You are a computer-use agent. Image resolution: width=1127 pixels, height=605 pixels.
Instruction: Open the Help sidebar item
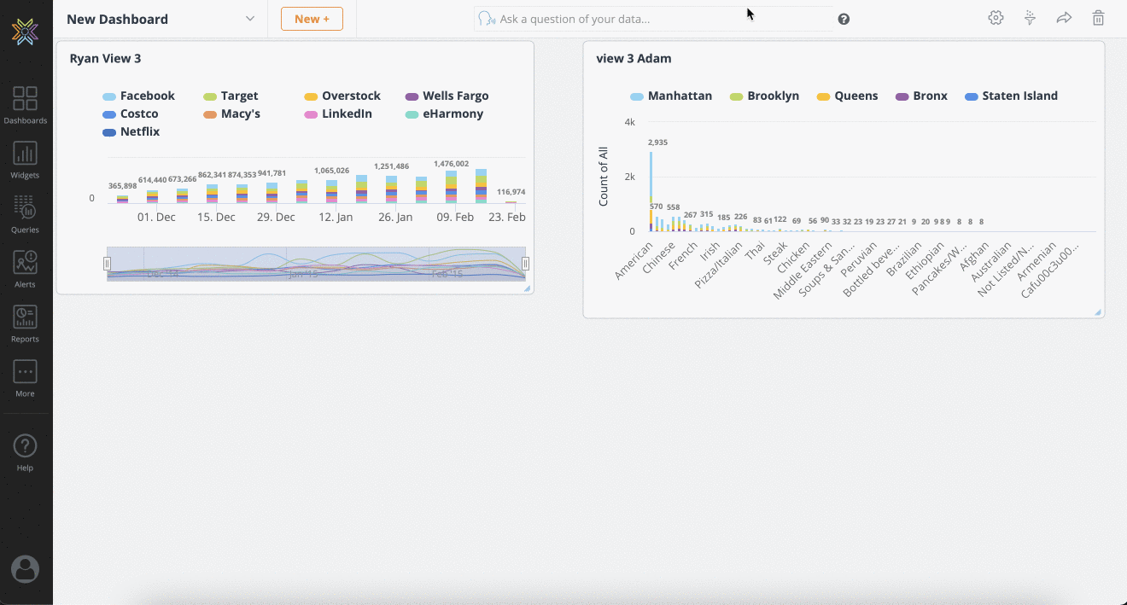tap(25, 452)
